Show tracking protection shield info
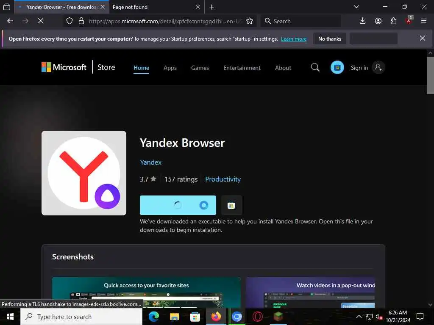434x325 pixels. click(70, 21)
